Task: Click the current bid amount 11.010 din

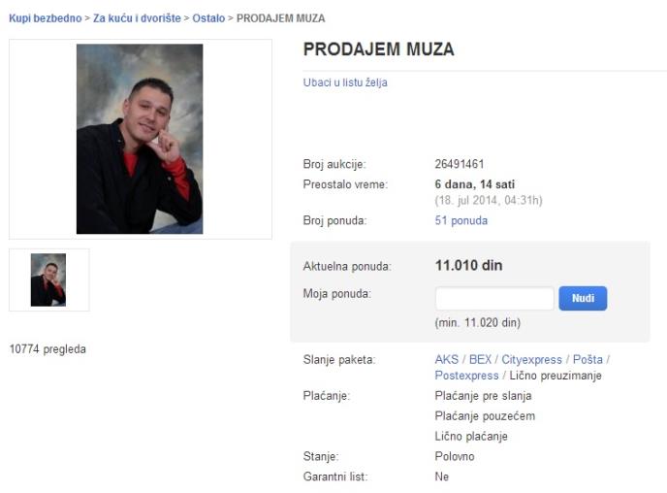Action: (x=469, y=265)
